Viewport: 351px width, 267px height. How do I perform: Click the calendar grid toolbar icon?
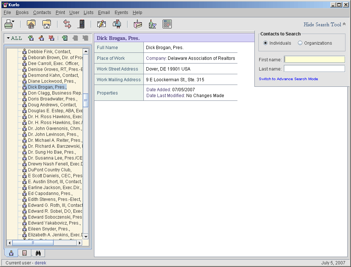pyautogui.click(x=167, y=24)
